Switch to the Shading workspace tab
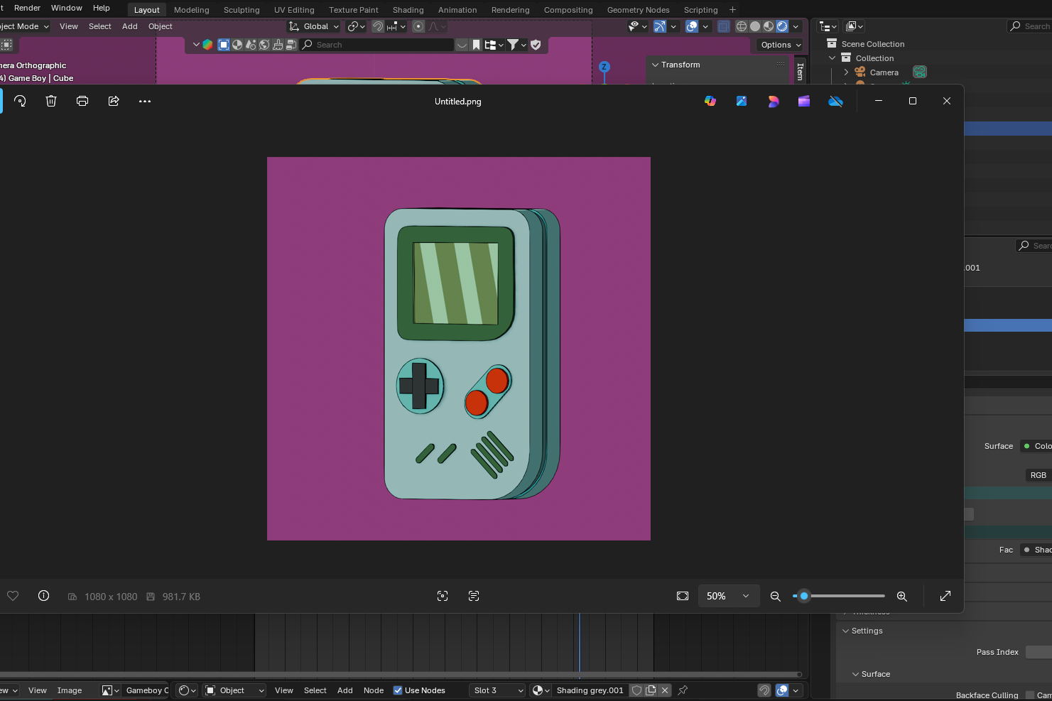Screen dimensions: 1052x701 [408, 10]
